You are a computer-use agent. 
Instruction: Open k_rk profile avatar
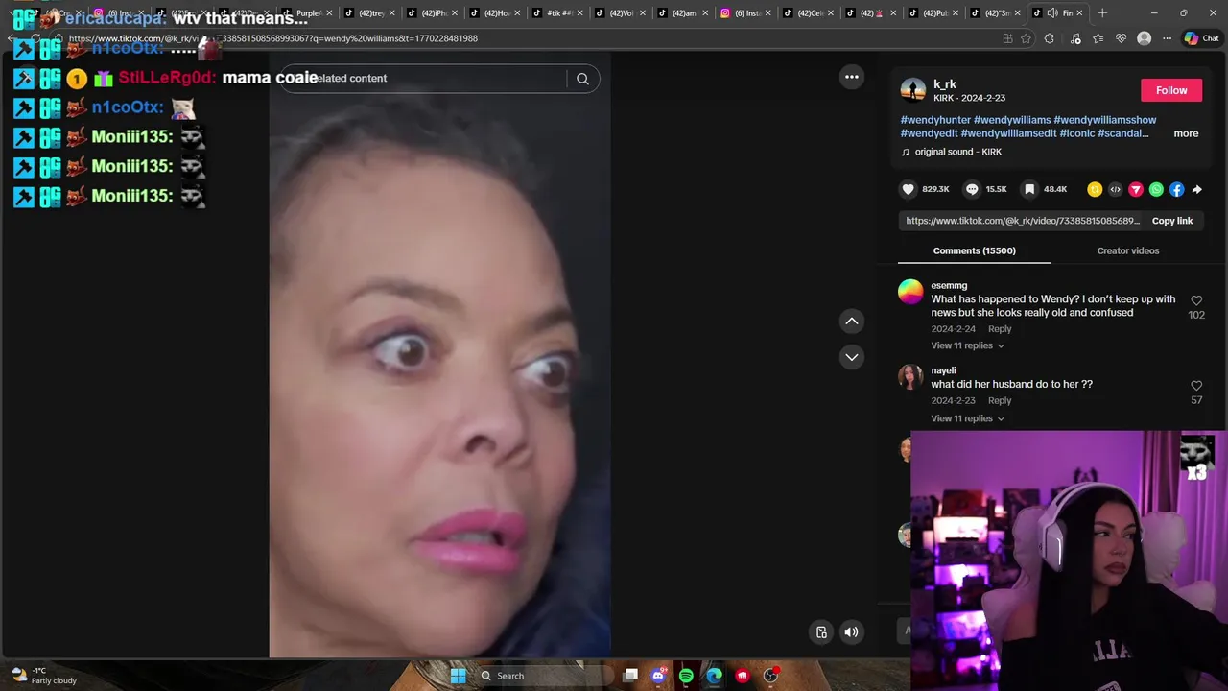pyautogui.click(x=913, y=90)
